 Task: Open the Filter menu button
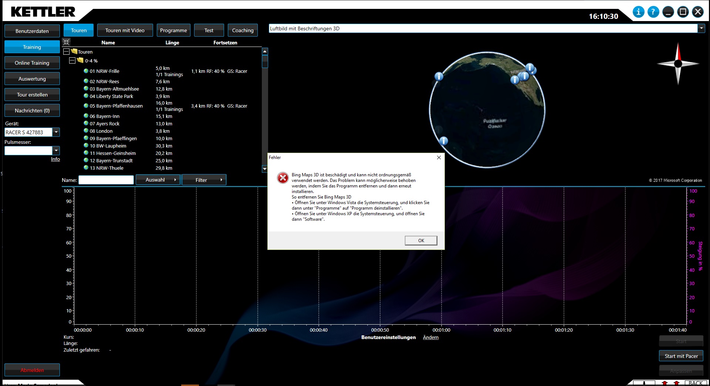[204, 180]
